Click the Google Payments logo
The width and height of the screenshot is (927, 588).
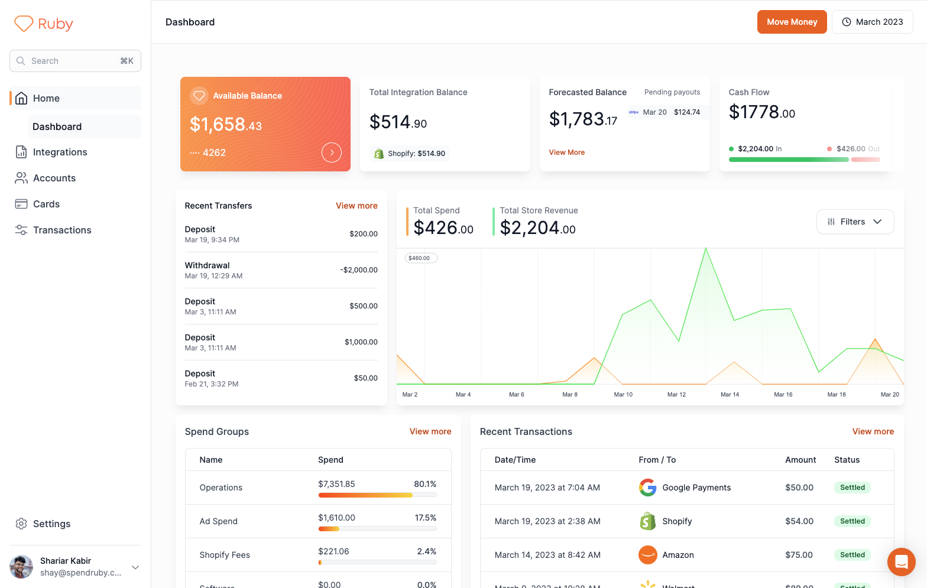pyautogui.click(x=648, y=488)
